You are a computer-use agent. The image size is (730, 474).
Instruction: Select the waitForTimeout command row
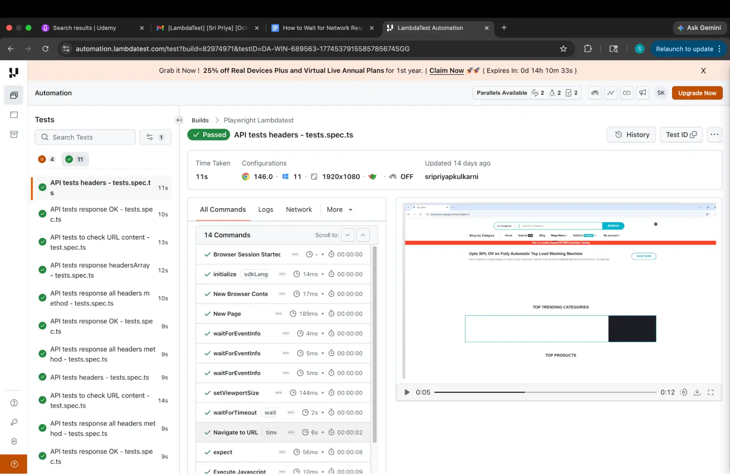click(x=283, y=413)
